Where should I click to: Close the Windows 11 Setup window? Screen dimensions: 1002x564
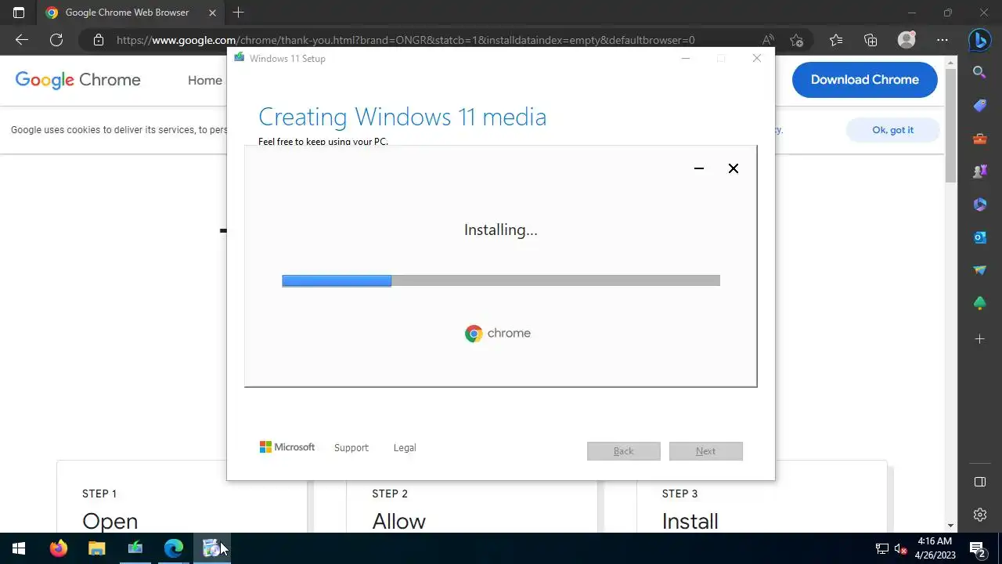click(x=756, y=58)
